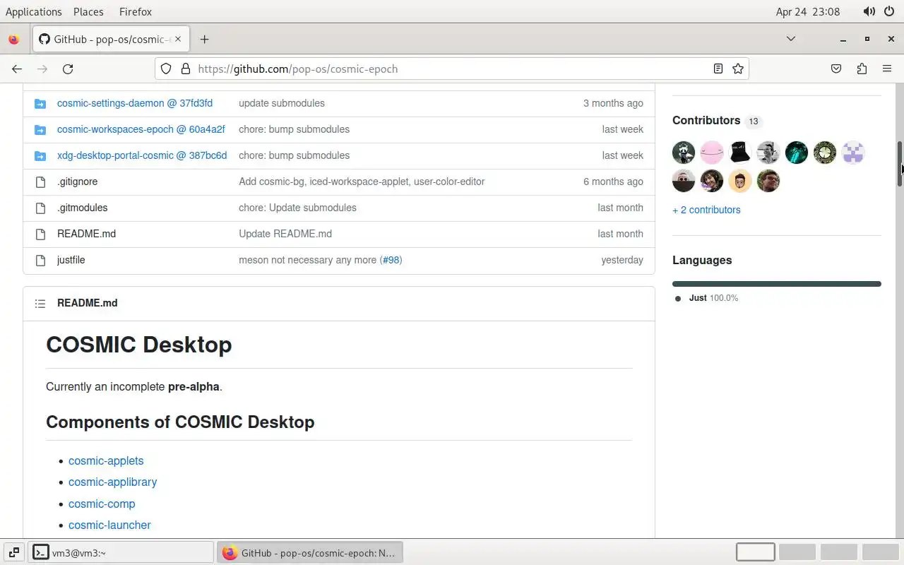Open the Pocket save icon
The height and width of the screenshot is (565, 904).
(x=836, y=69)
